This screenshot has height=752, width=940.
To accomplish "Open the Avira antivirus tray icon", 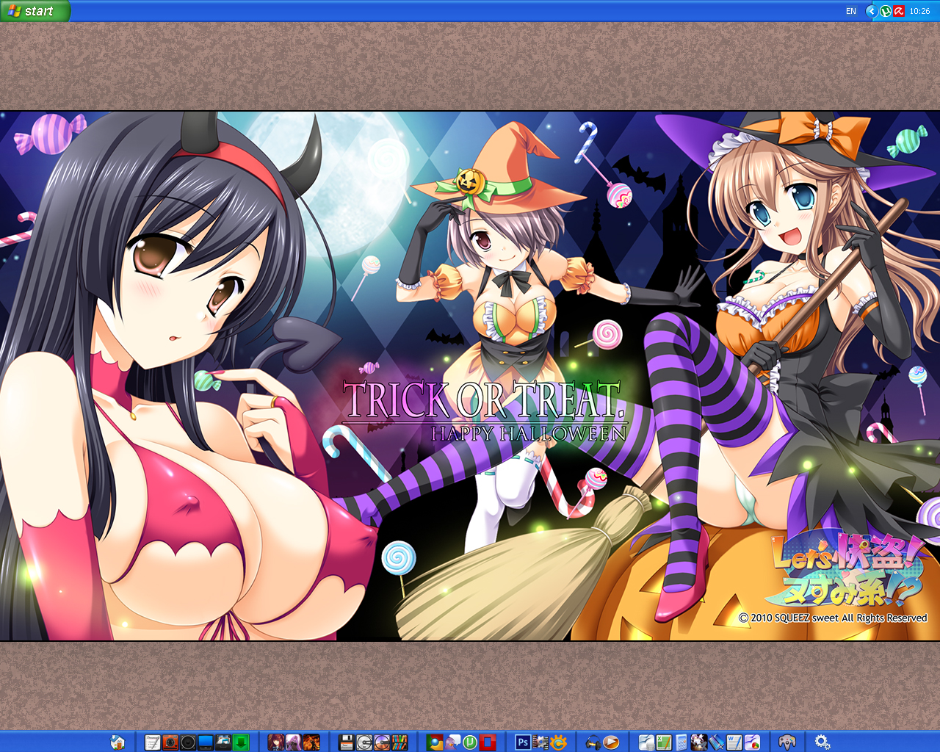I will [897, 11].
